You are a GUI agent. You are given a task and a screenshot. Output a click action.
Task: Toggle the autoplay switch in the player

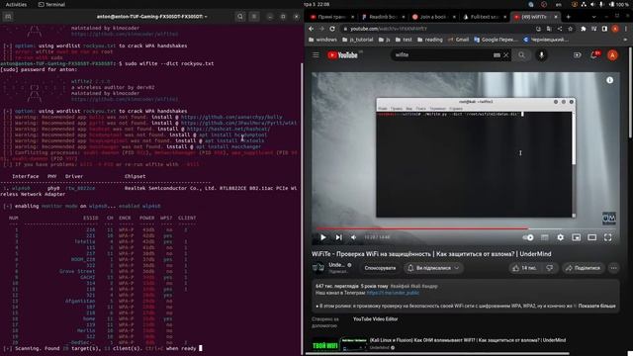point(528,237)
